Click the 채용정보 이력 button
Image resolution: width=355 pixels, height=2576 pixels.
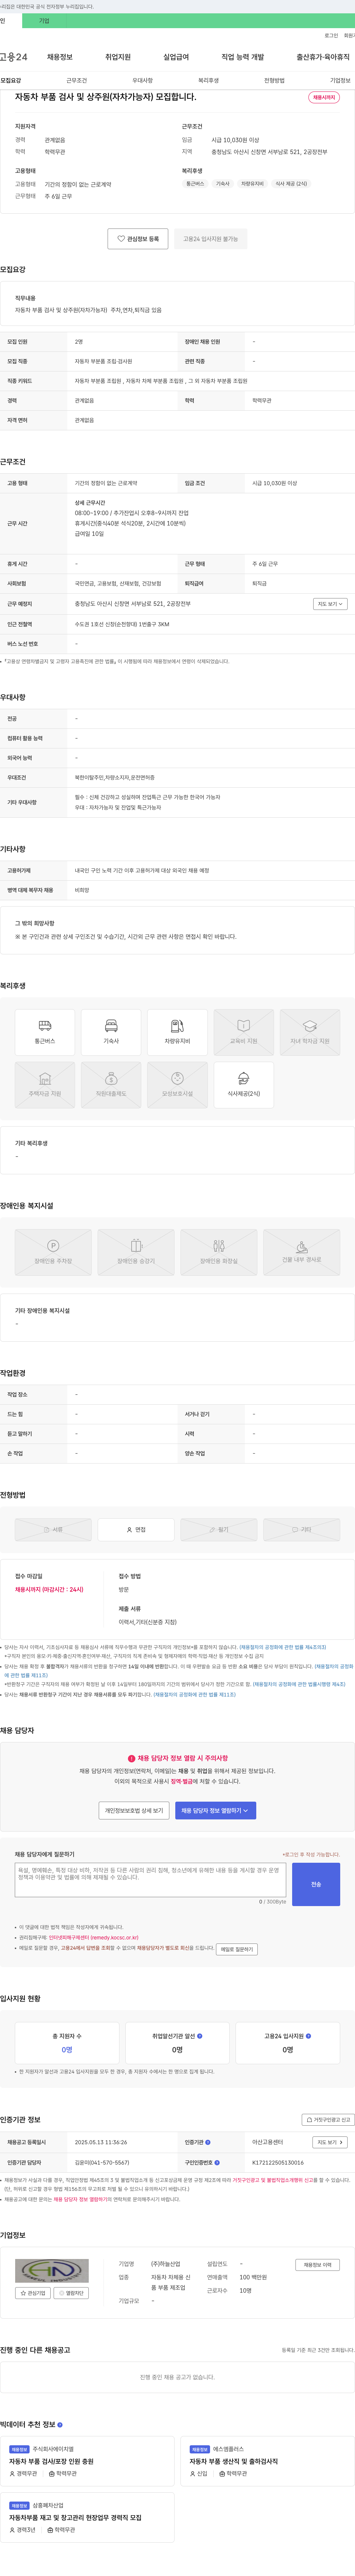317,2265
